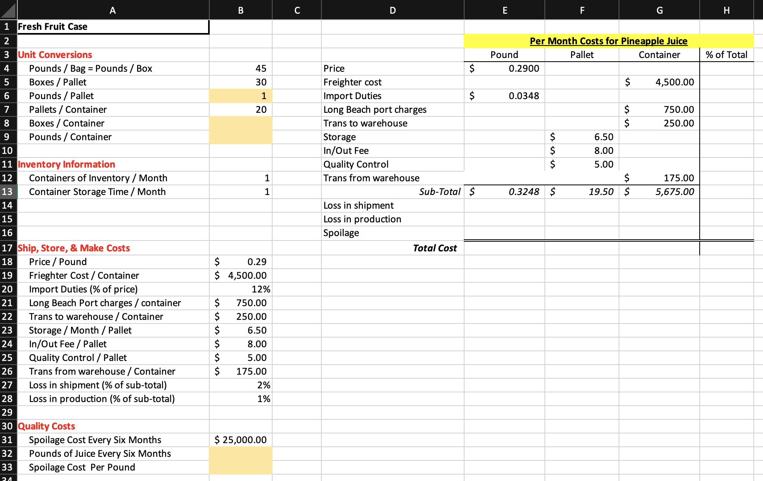Screen dimensions: 763x481
Task: Click the 'Pallet' column heading cell
Action: point(582,55)
